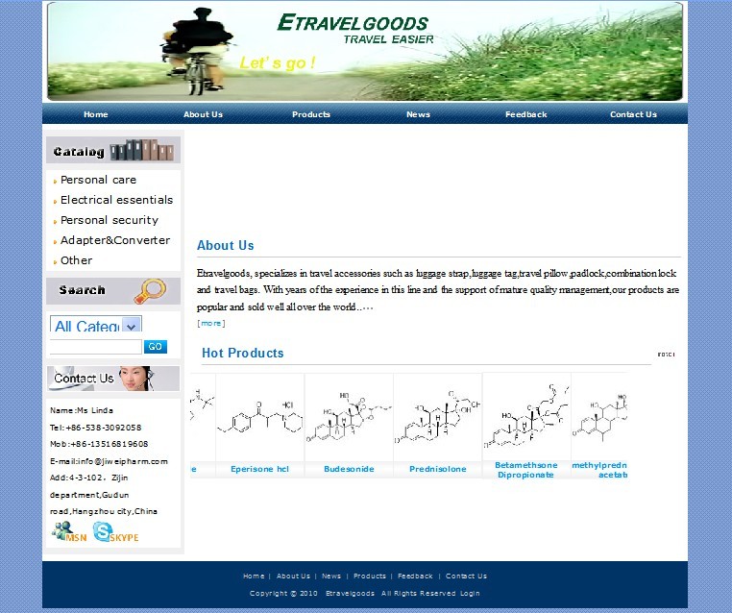The height and width of the screenshot is (613, 732).
Task: Click the Betamethsone Dipropionate product link
Action: pyautogui.click(x=525, y=470)
